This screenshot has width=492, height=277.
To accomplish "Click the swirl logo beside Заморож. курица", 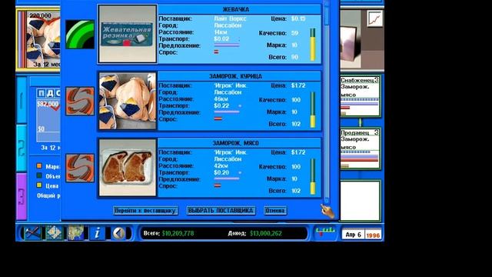I will [x=80, y=101].
